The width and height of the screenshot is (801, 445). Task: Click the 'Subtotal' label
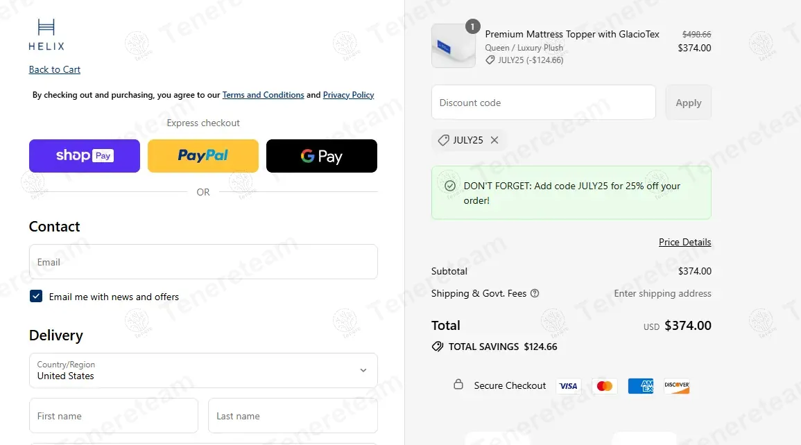tap(449, 271)
